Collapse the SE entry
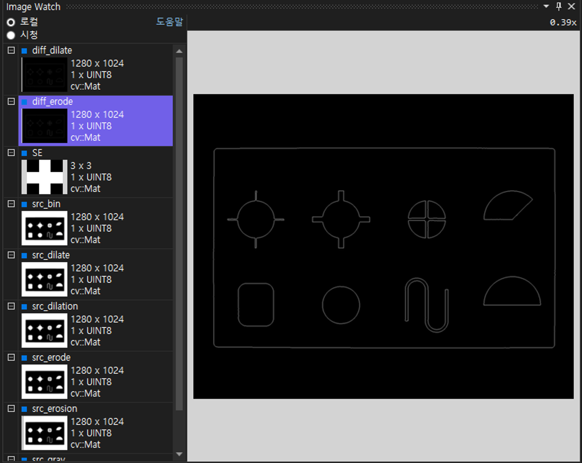The image size is (582, 463). point(11,152)
